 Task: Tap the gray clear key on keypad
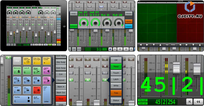(x=17, y=61)
